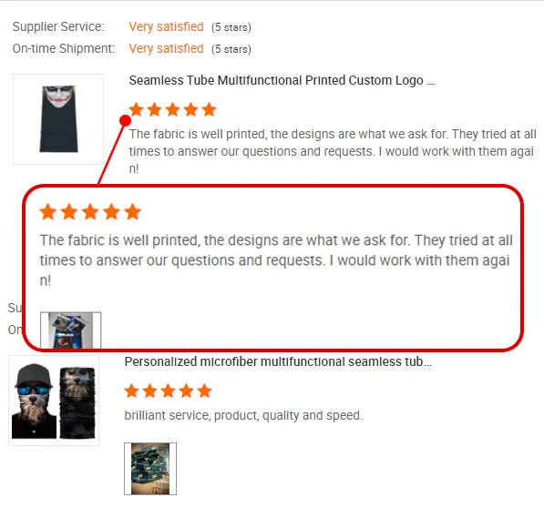Click Very satisfied beside On-time Shipment

click(x=166, y=48)
